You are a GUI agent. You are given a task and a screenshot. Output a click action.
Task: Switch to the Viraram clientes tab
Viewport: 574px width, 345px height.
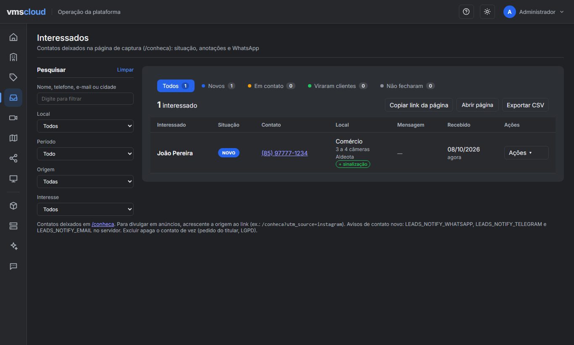tap(337, 86)
